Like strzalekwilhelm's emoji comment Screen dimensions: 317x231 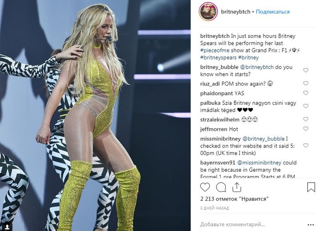click(x=306, y=119)
